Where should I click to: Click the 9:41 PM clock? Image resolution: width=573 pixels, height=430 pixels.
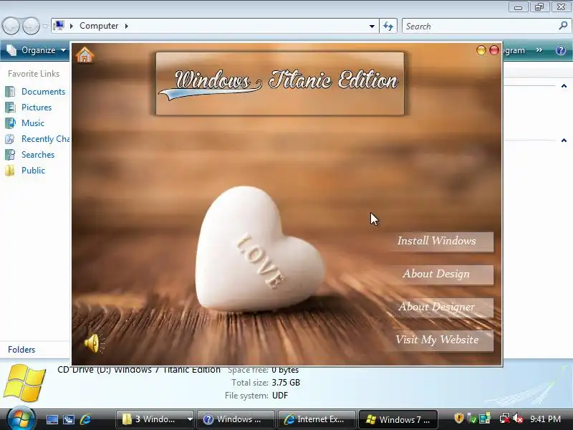pos(546,419)
